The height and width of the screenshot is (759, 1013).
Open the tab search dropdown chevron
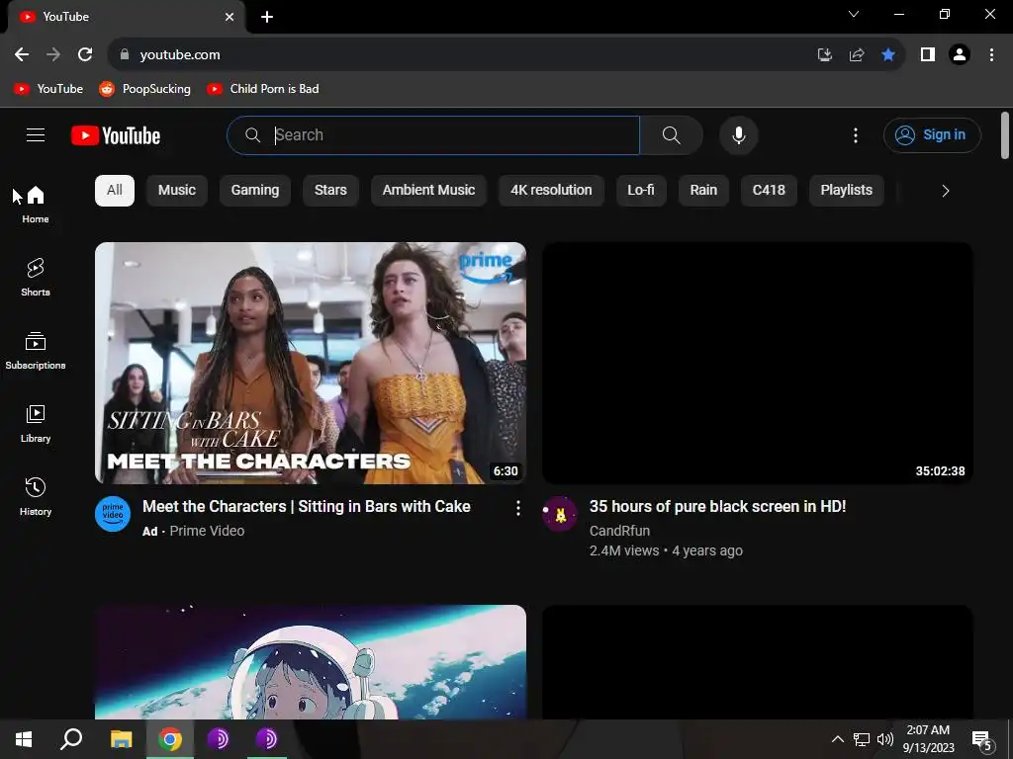854,14
